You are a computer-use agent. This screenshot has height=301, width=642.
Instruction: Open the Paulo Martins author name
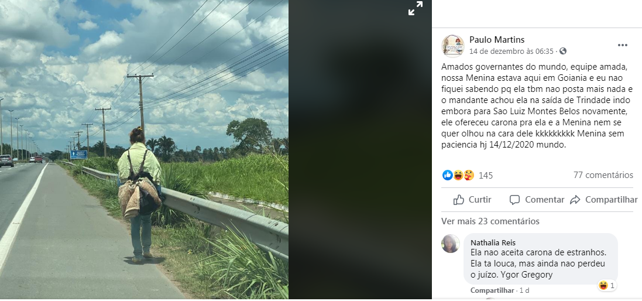(x=497, y=40)
